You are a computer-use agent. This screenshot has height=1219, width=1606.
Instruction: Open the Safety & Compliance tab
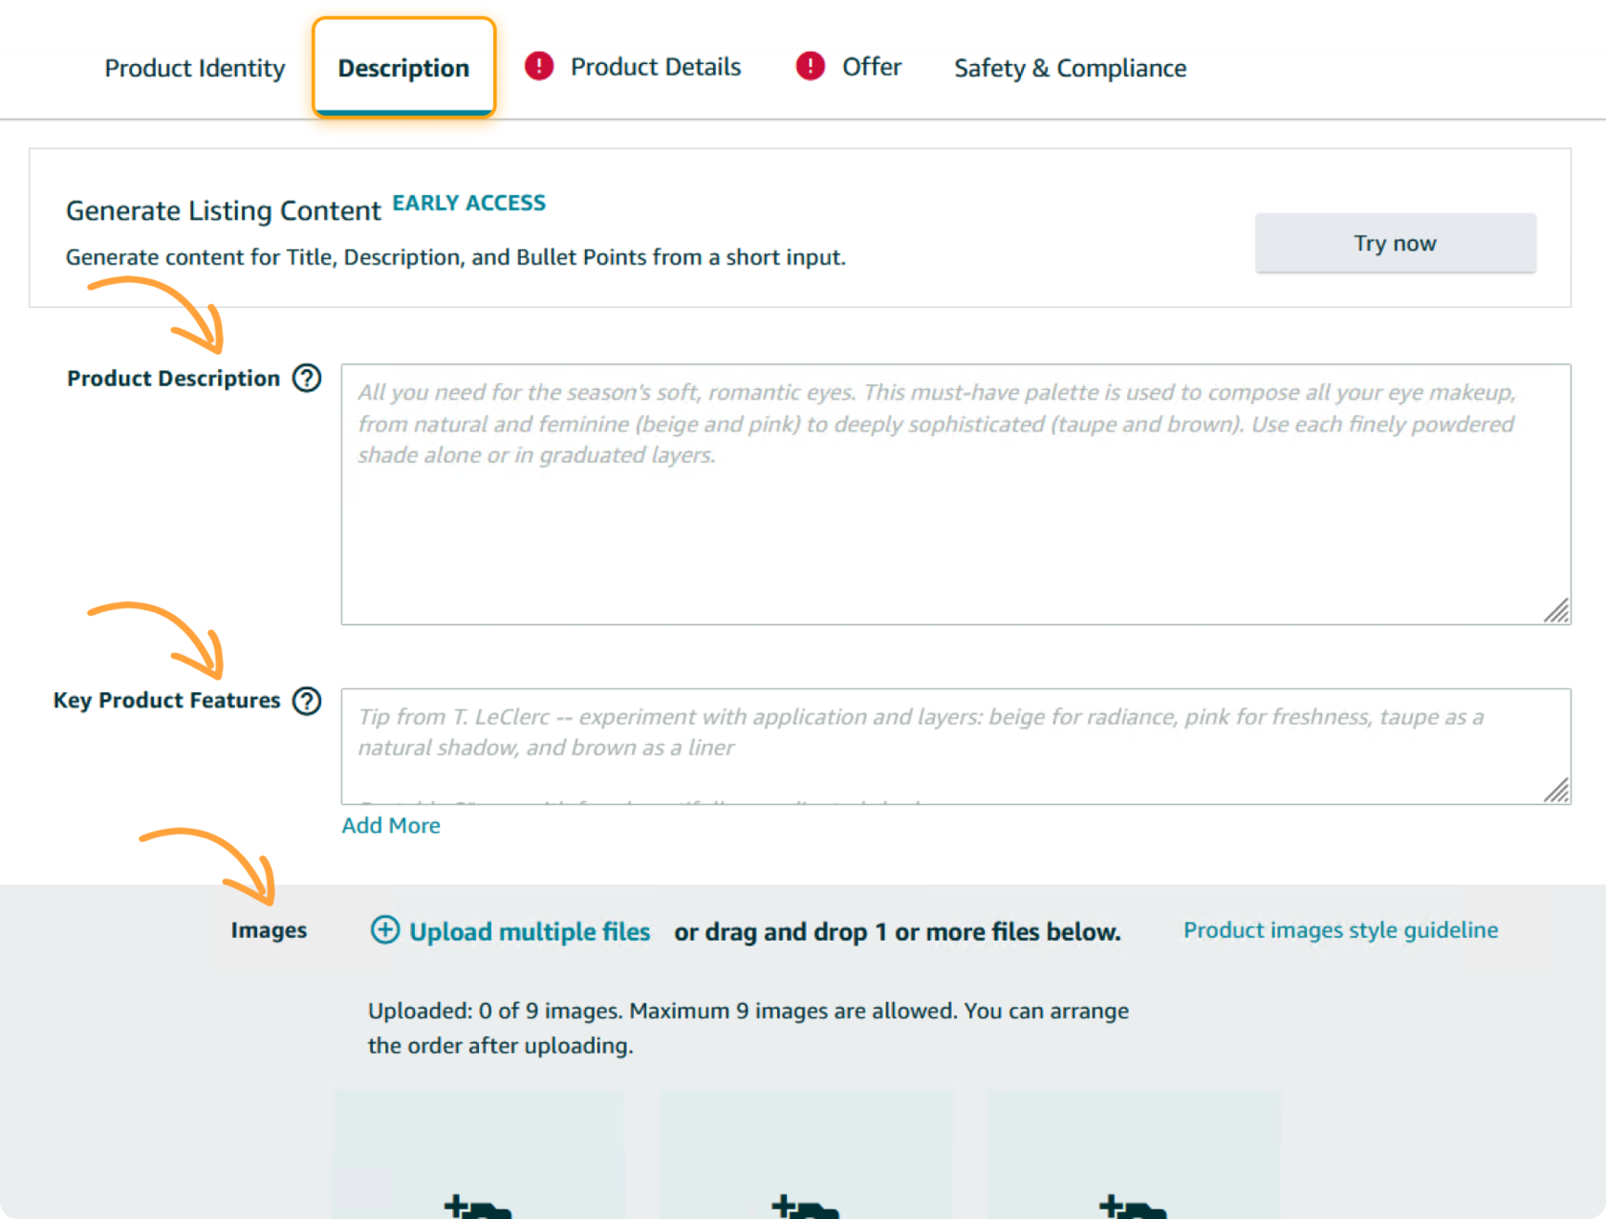[1069, 68]
